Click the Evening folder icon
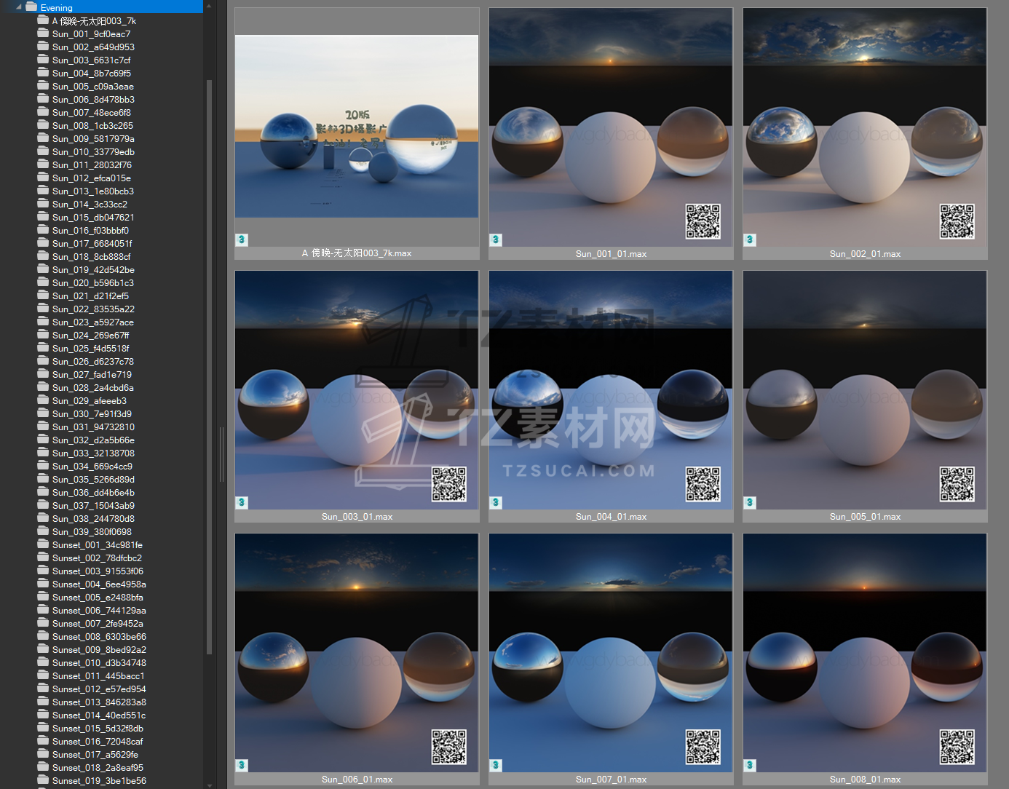The image size is (1009, 789). pos(31,7)
